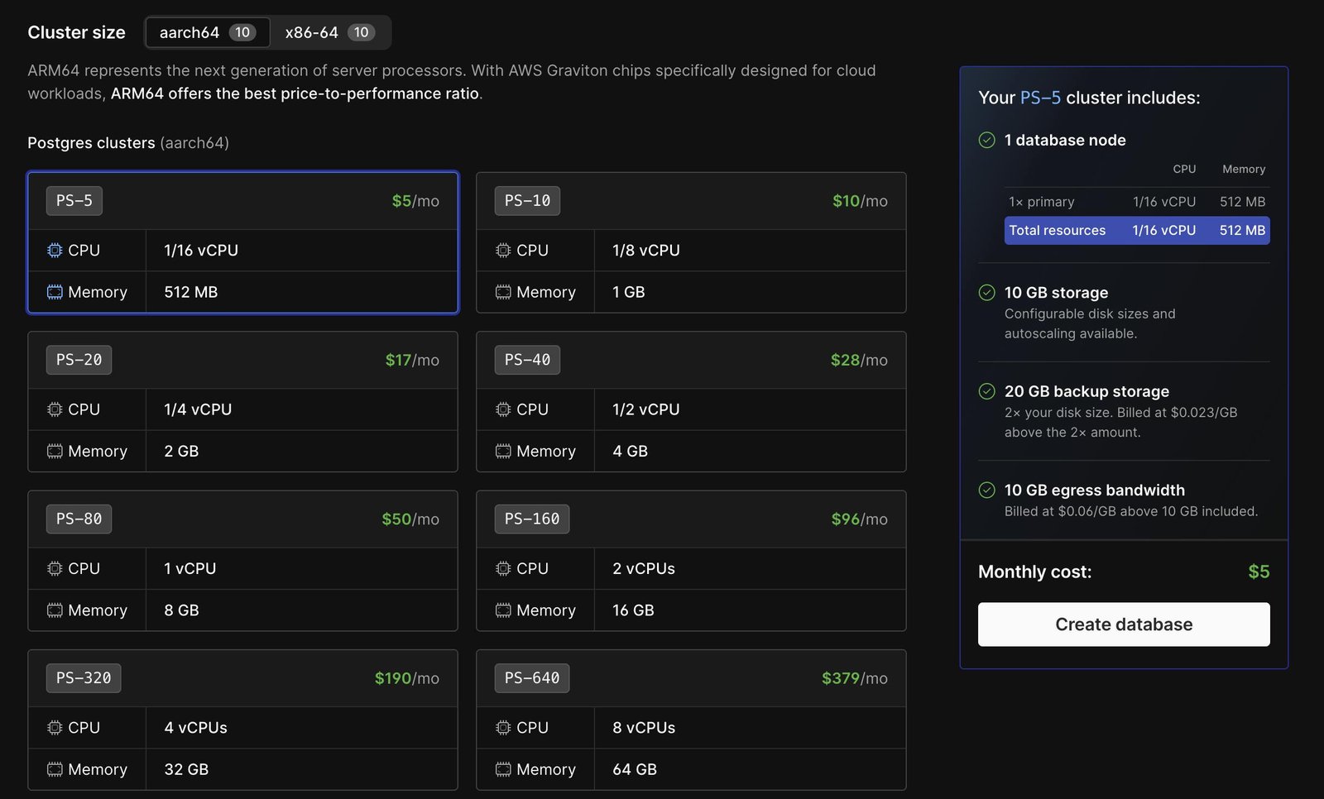
Task: Select the PS-640 cluster plan
Action: click(691, 721)
